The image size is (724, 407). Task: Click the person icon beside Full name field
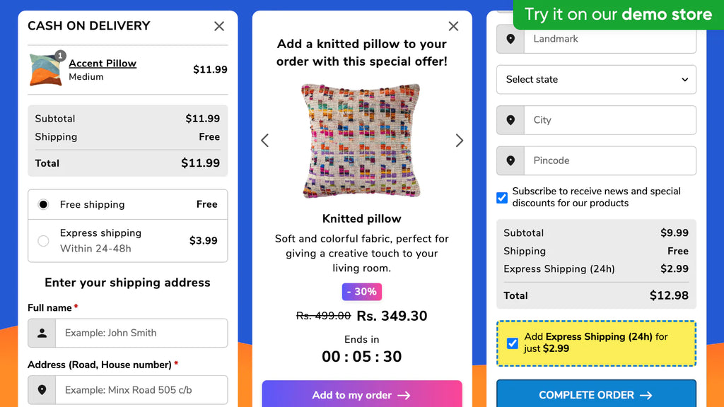(42, 333)
